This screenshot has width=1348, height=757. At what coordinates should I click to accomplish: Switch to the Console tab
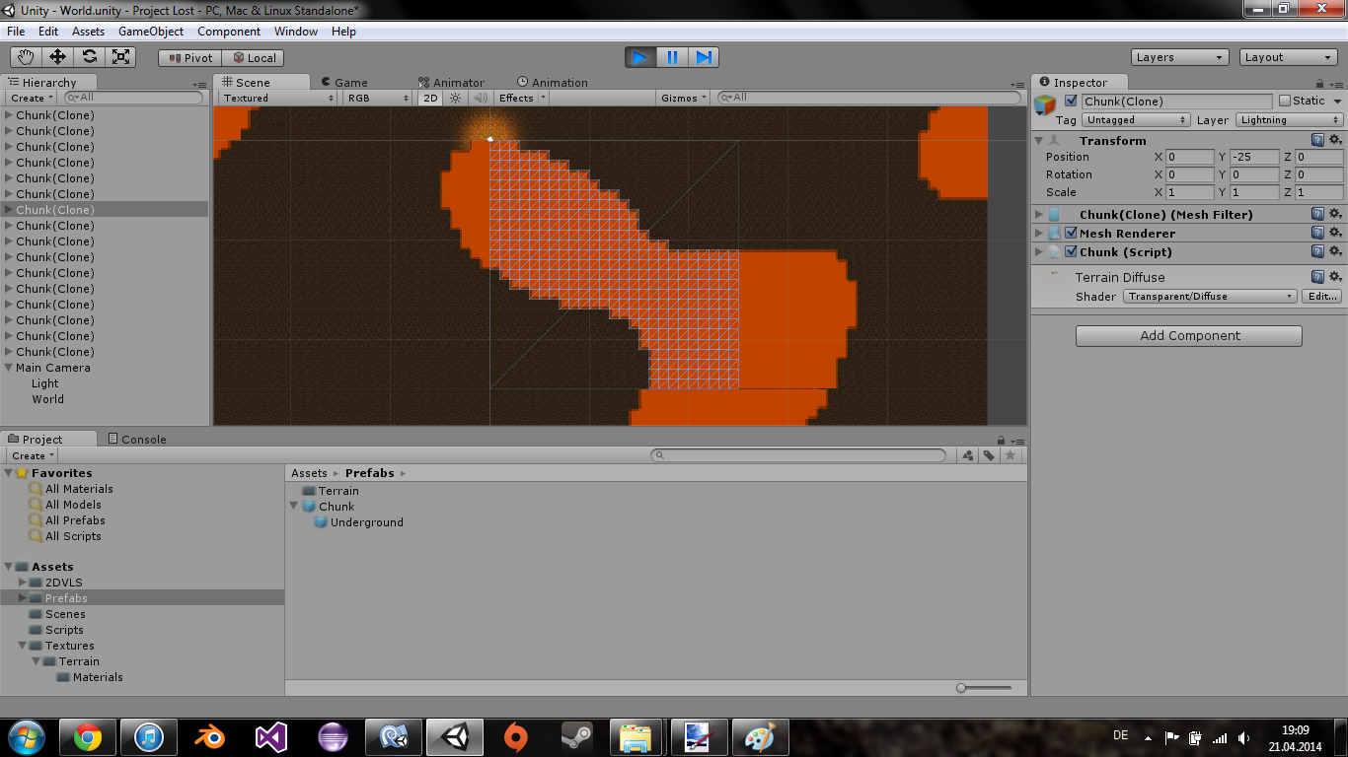[x=137, y=440]
